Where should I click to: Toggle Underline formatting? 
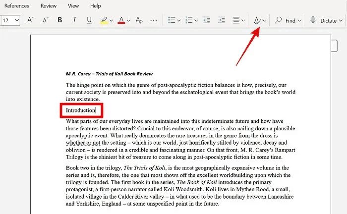pyautogui.click(x=89, y=20)
